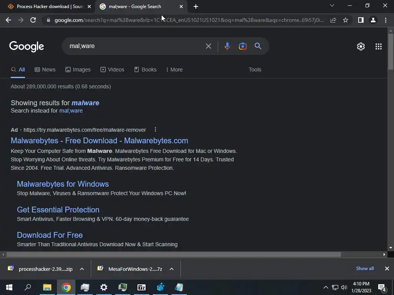Start voice search with the microphone icon
Image resolution: width=394 pixels, height=295 pixels.
[227, 46]
